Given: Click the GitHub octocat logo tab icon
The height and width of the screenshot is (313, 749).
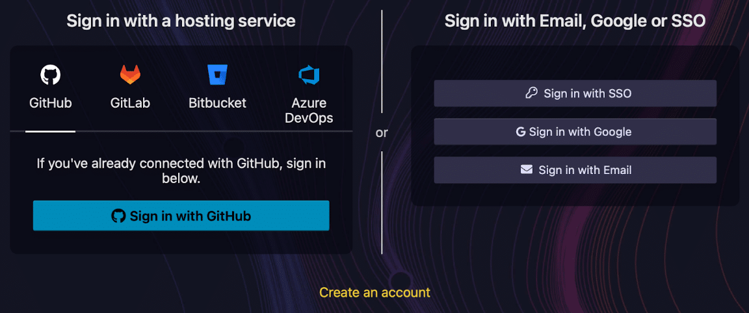Looking at the screenshot, I should coord(51,75).
